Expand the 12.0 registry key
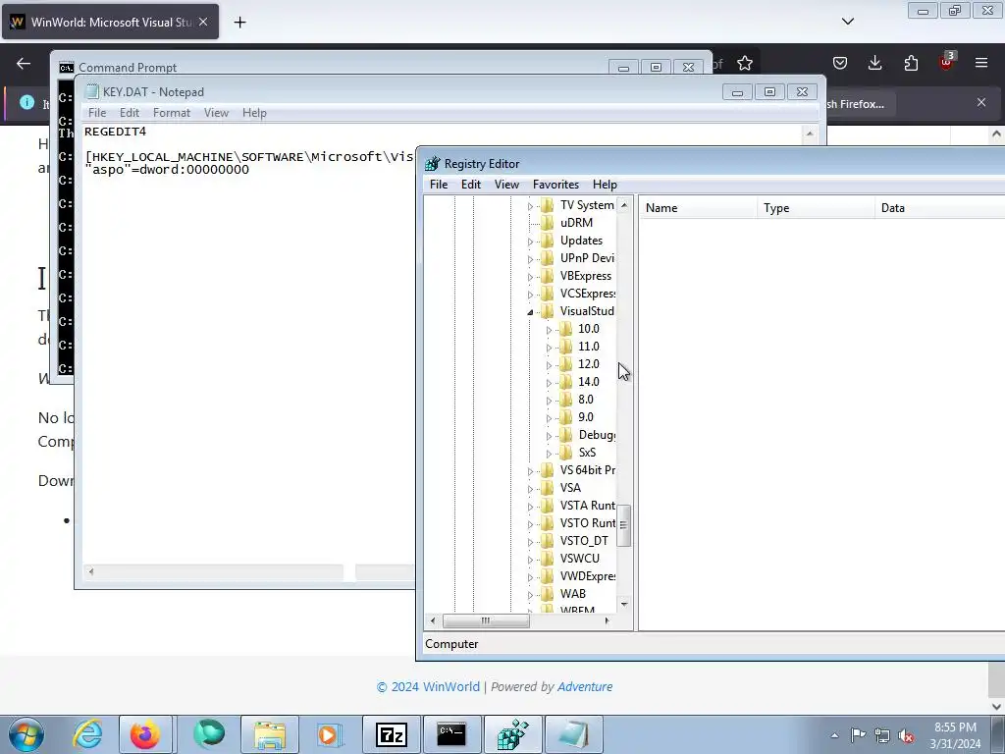1005x754 pixels. [x=549, y=365]
